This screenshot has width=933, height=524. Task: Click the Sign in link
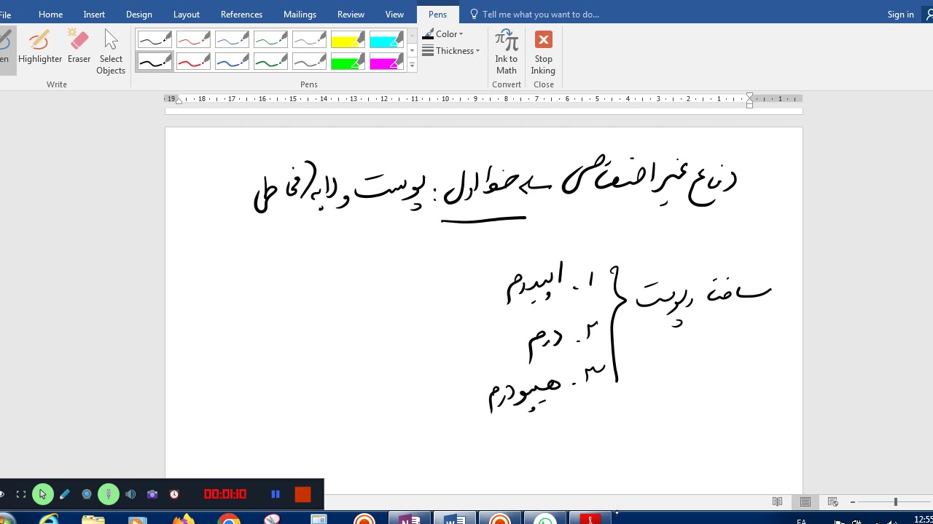(x=900, y=15)
